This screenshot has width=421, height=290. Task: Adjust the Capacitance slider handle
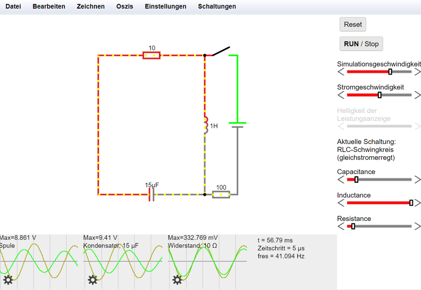pos(356,180)
